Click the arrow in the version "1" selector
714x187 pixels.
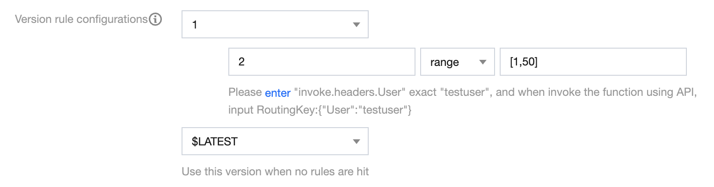(356, 25)
